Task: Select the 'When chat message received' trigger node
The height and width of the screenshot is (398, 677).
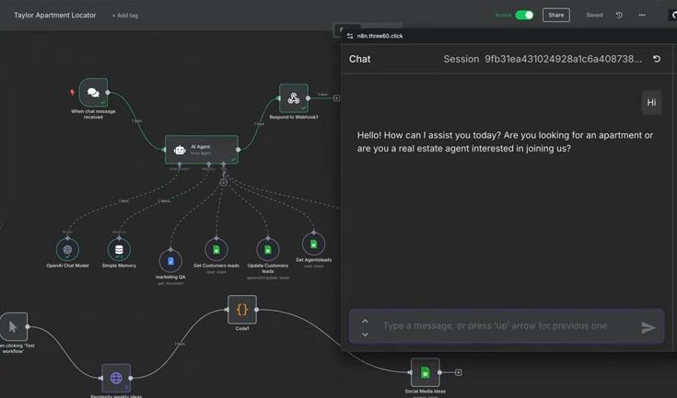Action: click(93, 93)
